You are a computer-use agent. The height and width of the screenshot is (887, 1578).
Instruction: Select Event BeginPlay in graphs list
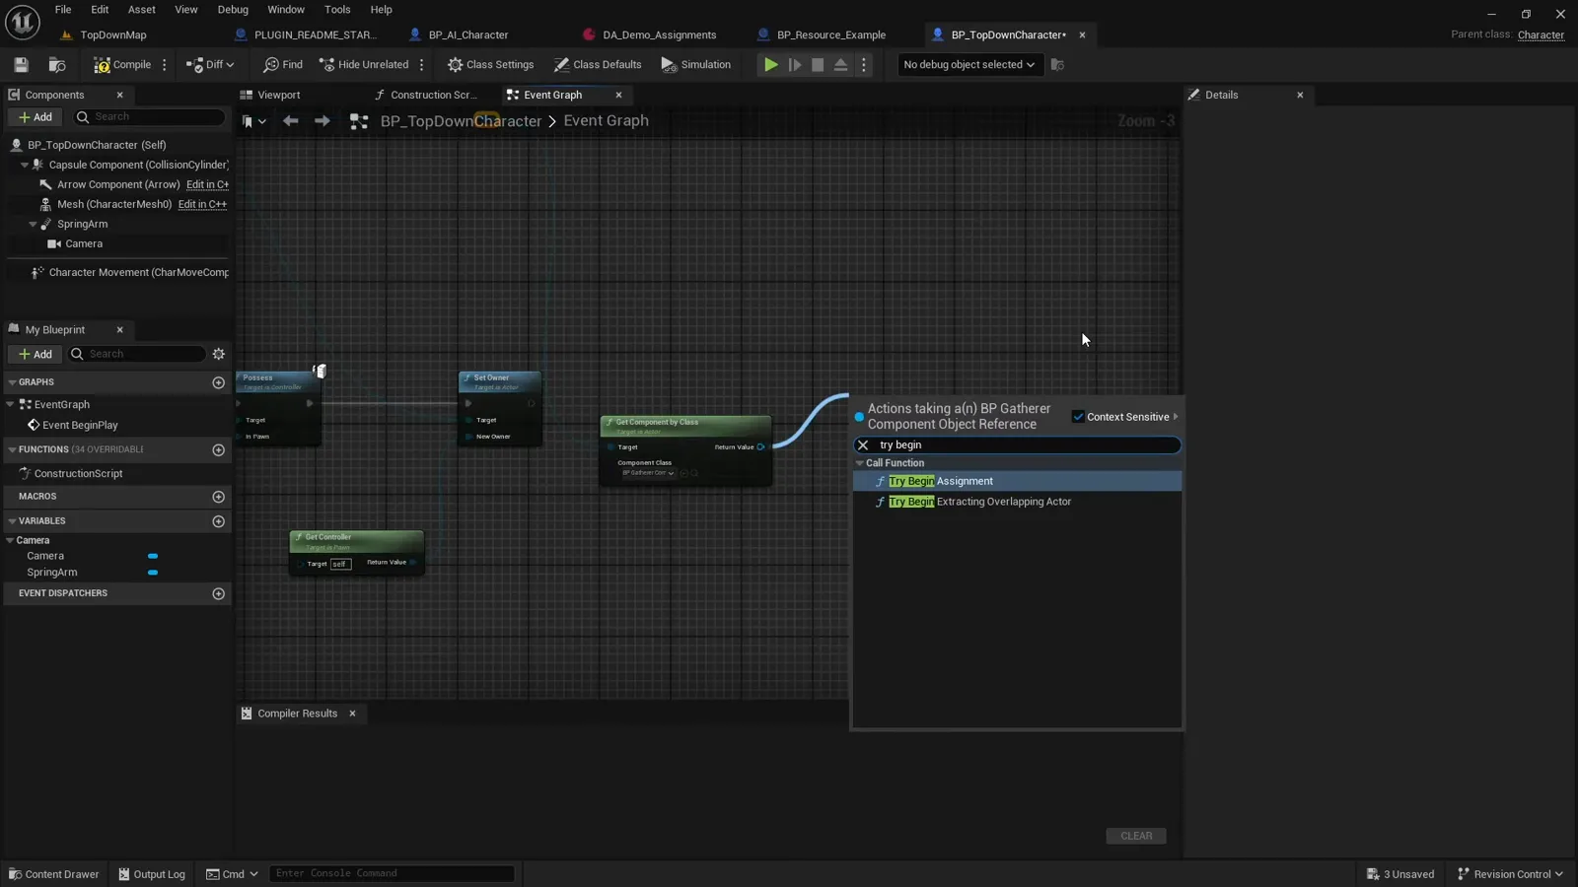[x=80, y=425]
